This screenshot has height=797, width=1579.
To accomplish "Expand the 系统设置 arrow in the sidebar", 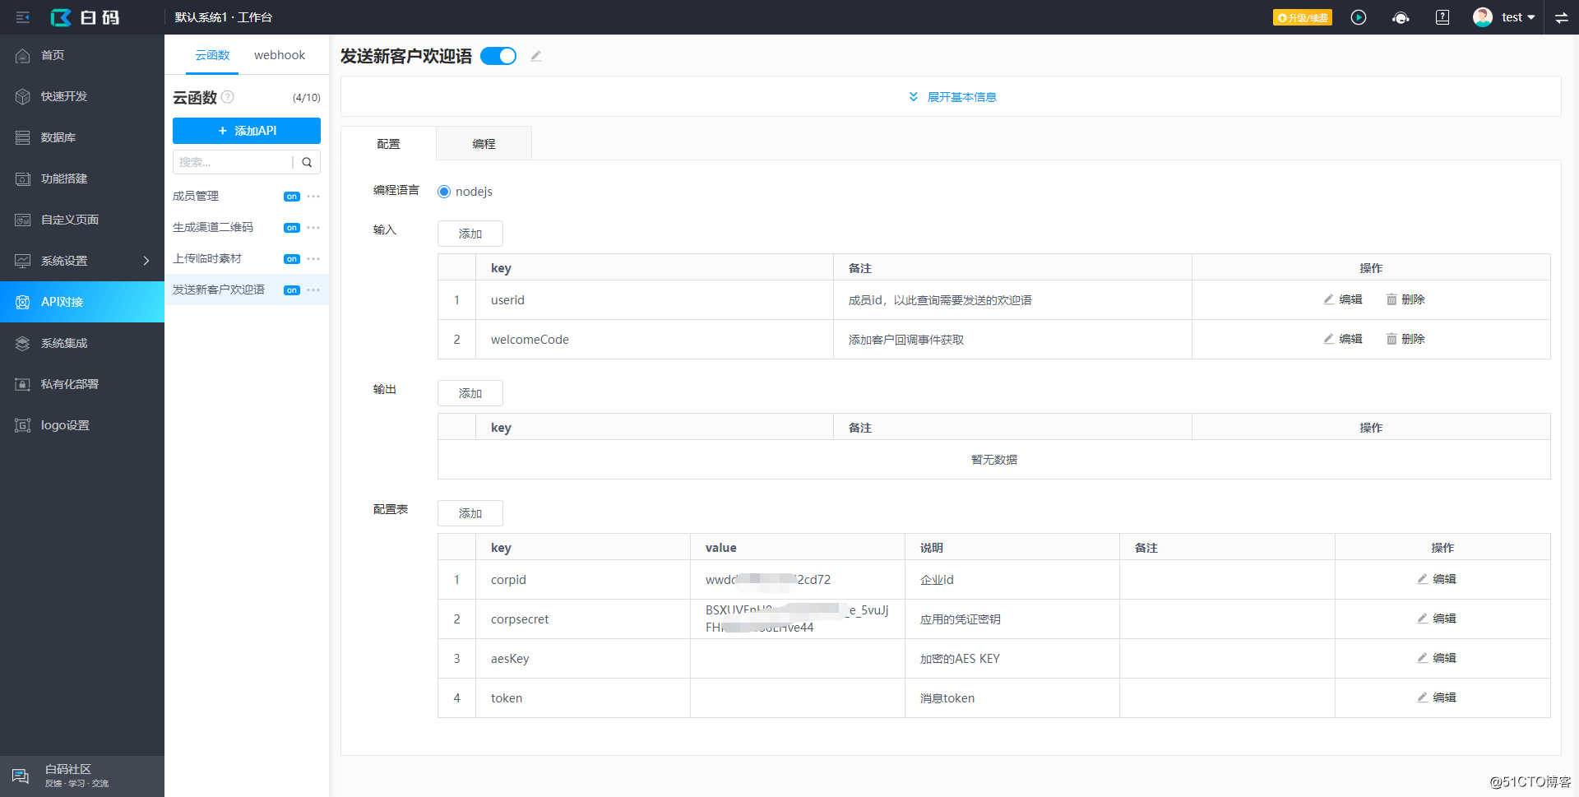I will 146,261.
